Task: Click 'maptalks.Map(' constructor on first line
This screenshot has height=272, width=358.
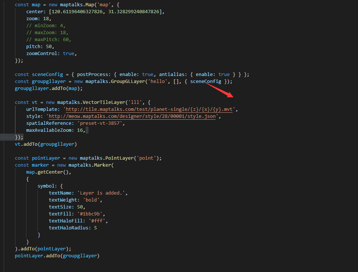Action: click(x=78, y=5)
